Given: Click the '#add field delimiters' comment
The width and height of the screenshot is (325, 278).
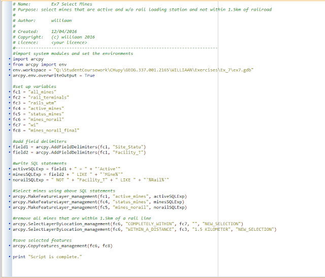Looking at the screenshot, I should [x=40, y=141].
